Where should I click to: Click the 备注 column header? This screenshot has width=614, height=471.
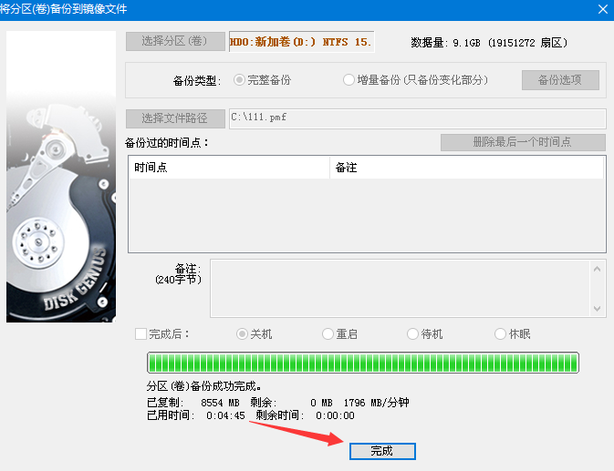pyautogui.click(x=467, y=168)
